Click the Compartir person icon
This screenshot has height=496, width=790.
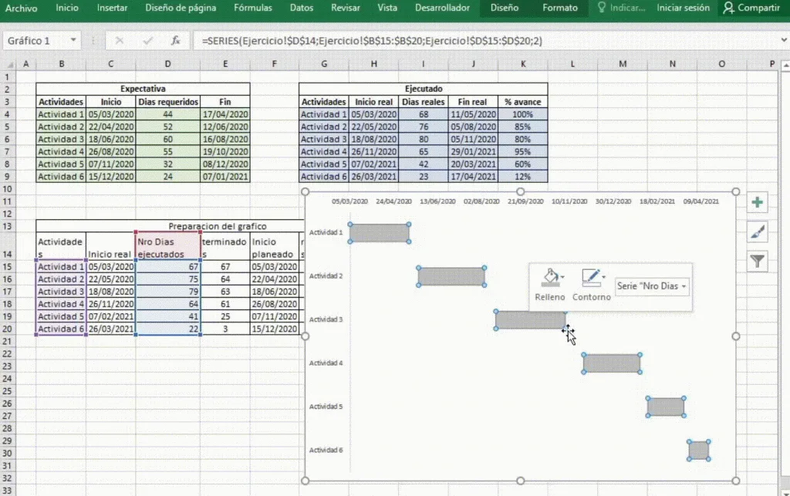[728, 8]
